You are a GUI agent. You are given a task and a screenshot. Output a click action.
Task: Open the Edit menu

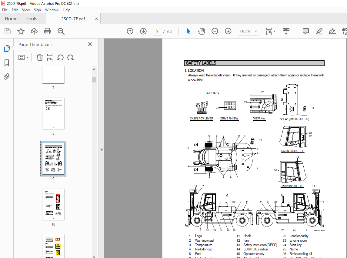point(15,10)
